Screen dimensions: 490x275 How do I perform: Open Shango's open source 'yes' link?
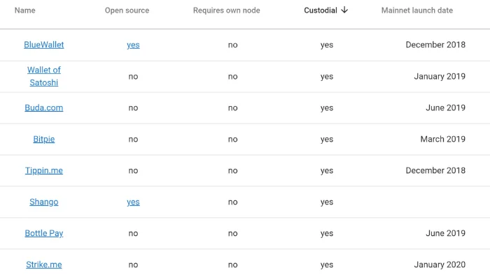[x=133, y=202]
